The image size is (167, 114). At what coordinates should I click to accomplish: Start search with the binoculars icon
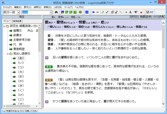point(56,12)
